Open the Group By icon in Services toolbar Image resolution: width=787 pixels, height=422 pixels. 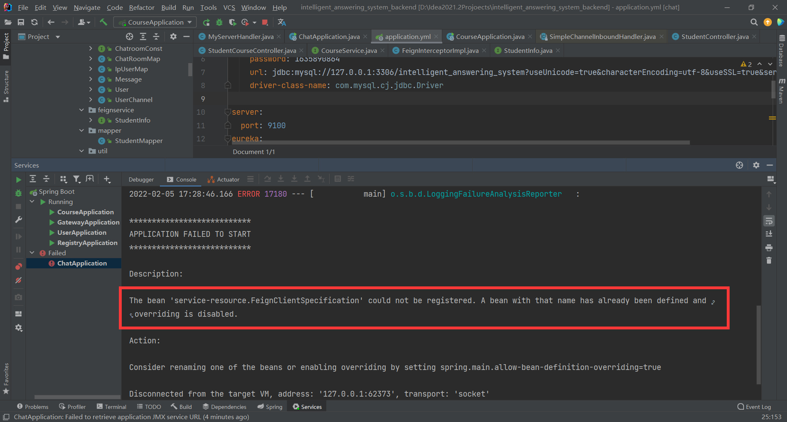click(x=63, y=179)
